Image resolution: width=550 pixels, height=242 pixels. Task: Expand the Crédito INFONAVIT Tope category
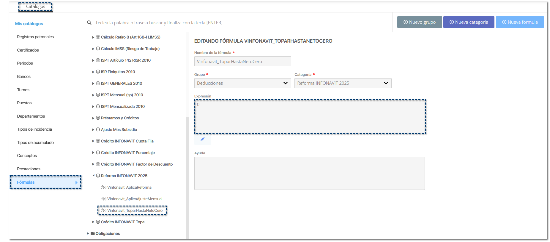tap(93, 222)
